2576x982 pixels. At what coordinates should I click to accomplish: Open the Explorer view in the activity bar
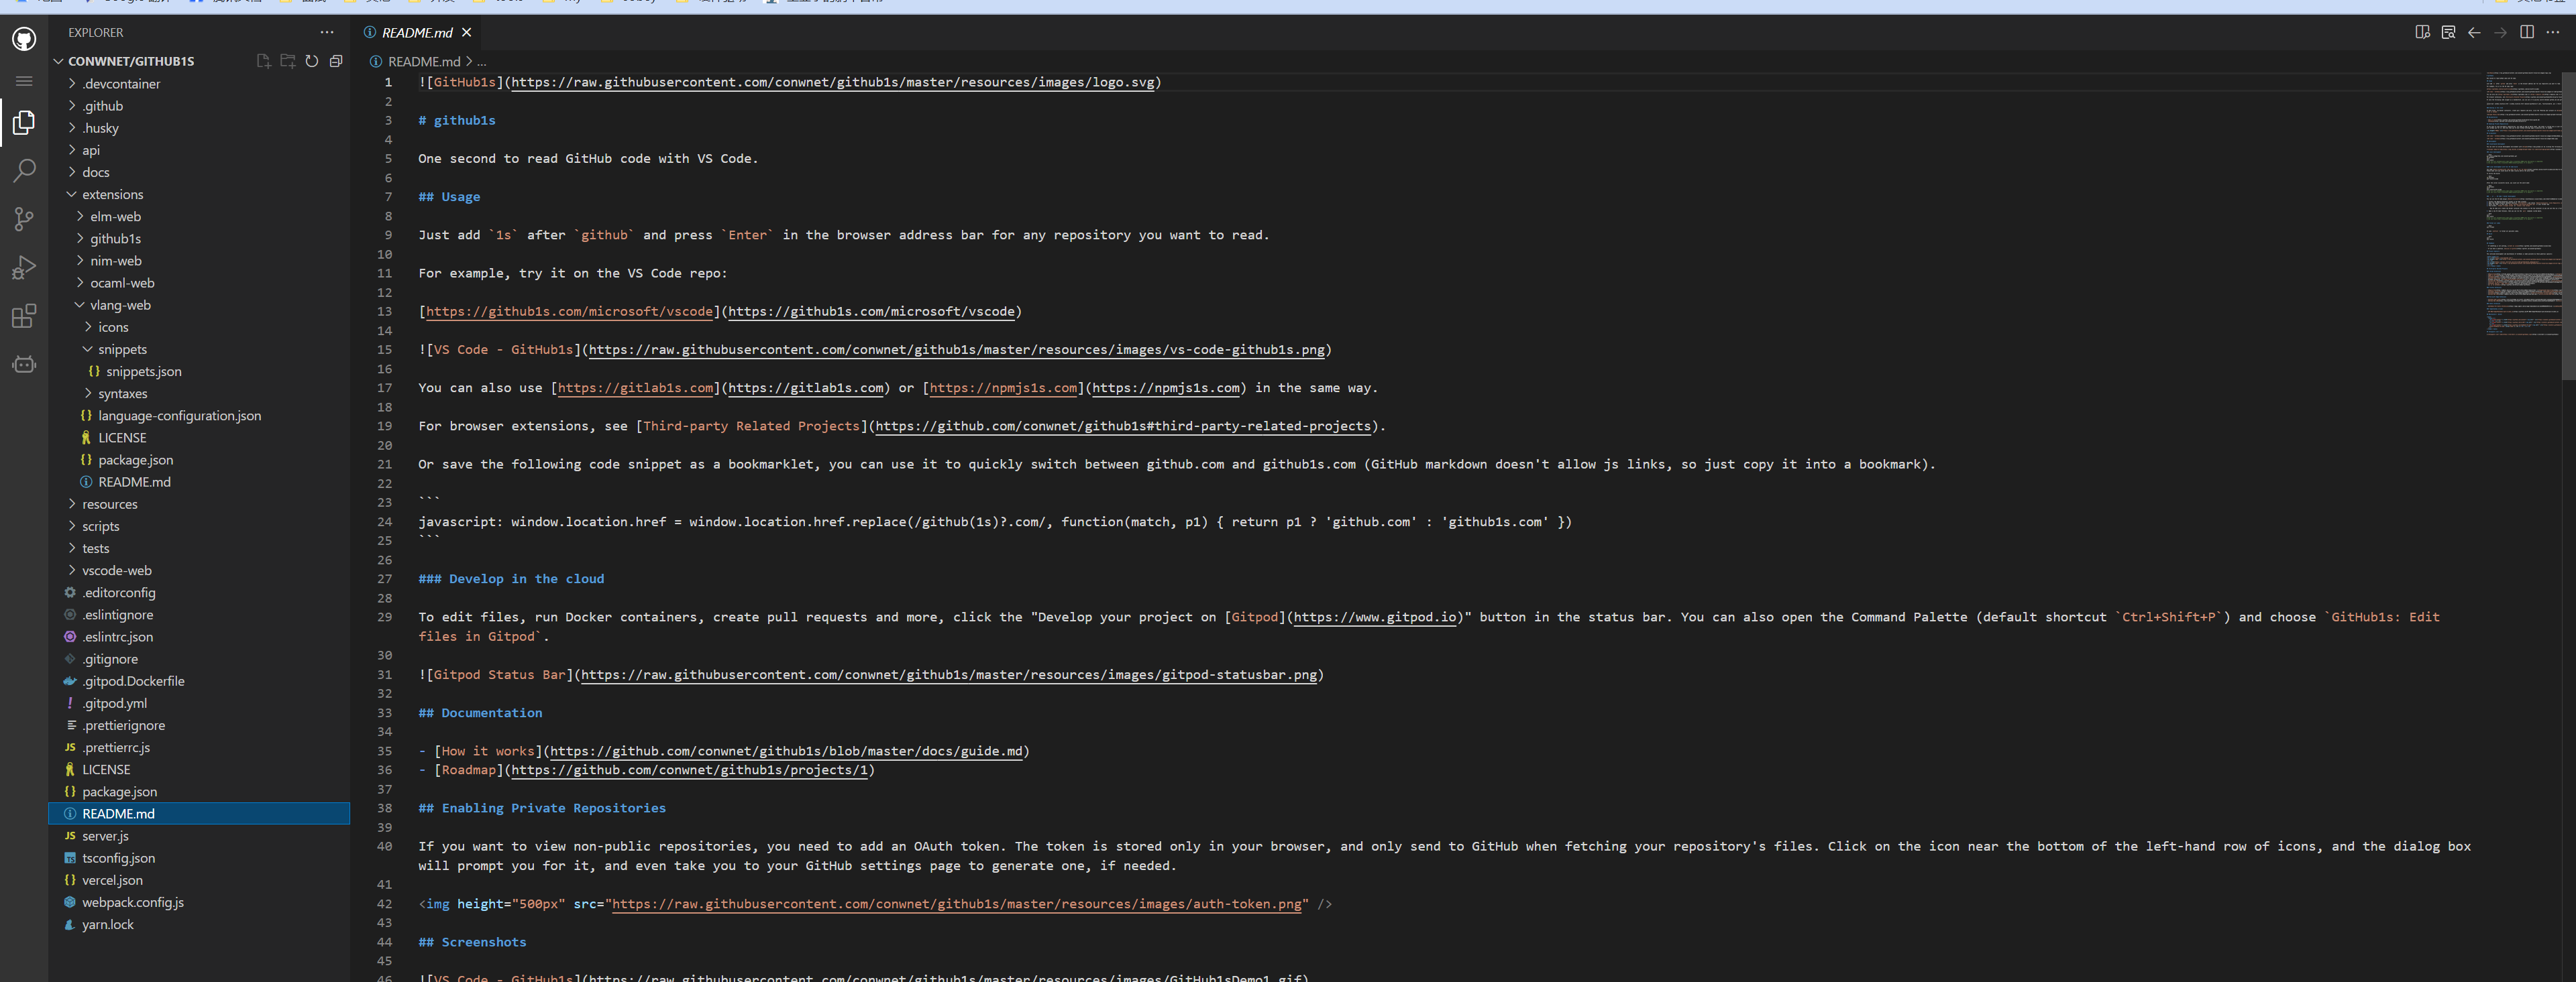(24, 123)
